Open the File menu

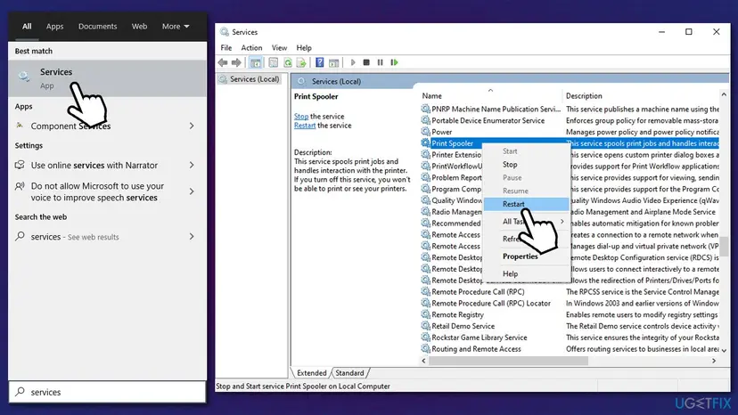tap(225, 47)
